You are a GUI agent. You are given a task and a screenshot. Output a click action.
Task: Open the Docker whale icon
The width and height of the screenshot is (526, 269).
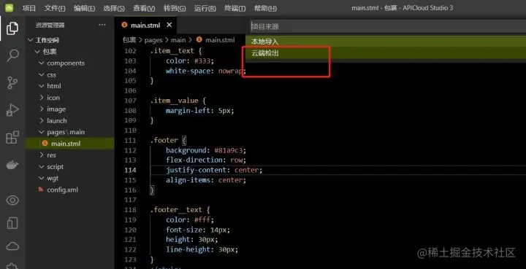[x=12, y=165]
